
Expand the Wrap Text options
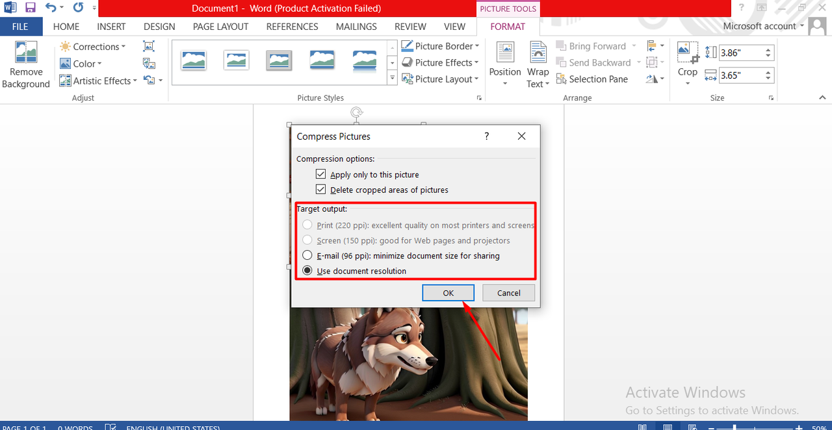[538, 65]
